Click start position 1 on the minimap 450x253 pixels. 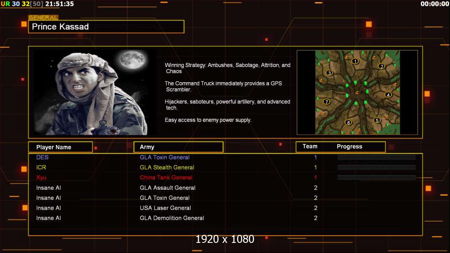point(355,61)
